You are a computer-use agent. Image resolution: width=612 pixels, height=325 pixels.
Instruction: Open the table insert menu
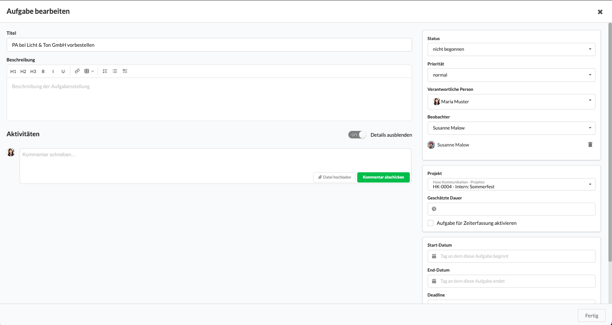89,71
